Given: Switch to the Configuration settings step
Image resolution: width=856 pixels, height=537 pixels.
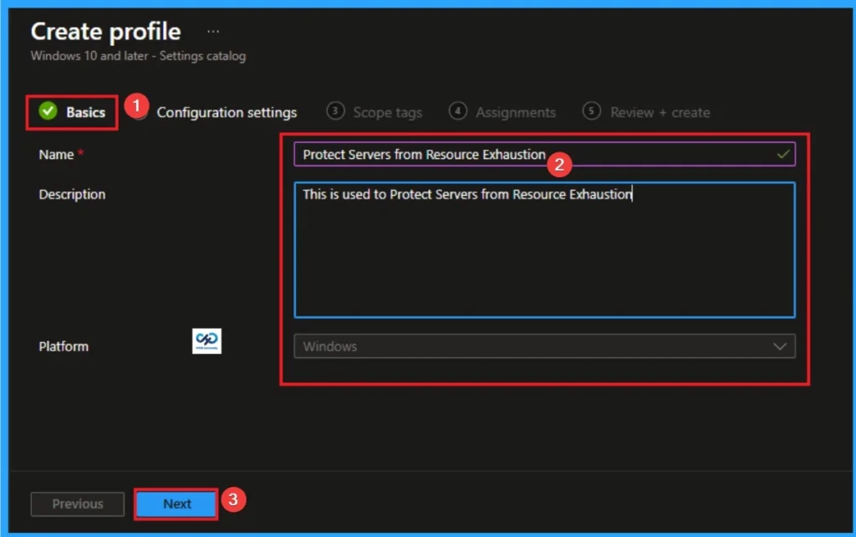Looking at the screenshot, I should click(x=227, y=111).
